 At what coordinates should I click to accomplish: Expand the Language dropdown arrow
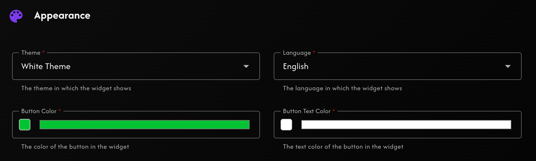tap(508, 66)
